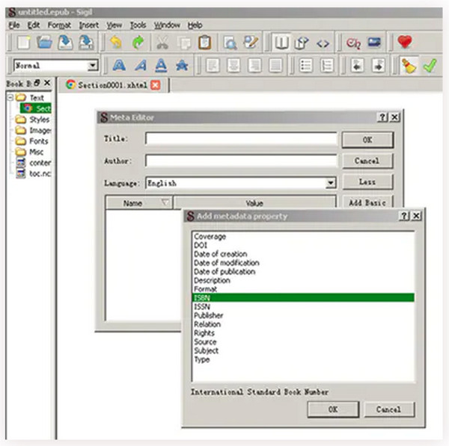The image size is (449, 446).
Task: Select ISBN in the property list
Action: pyautogui.click(x=303, y=297)
